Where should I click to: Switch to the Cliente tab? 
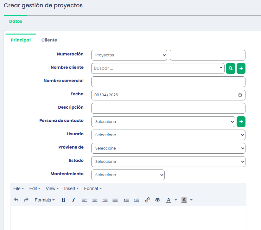49,40
